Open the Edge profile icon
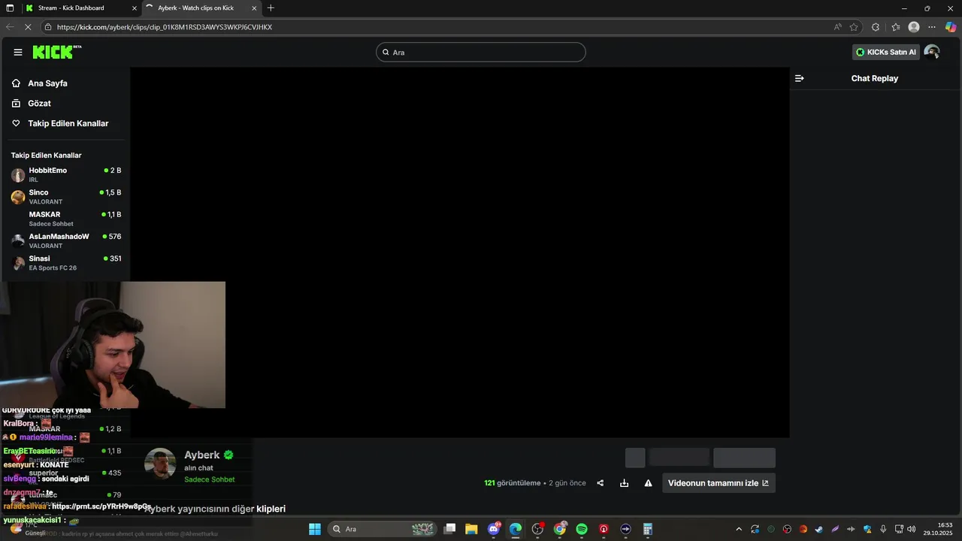962x541 pixels. tap(914, 27)
